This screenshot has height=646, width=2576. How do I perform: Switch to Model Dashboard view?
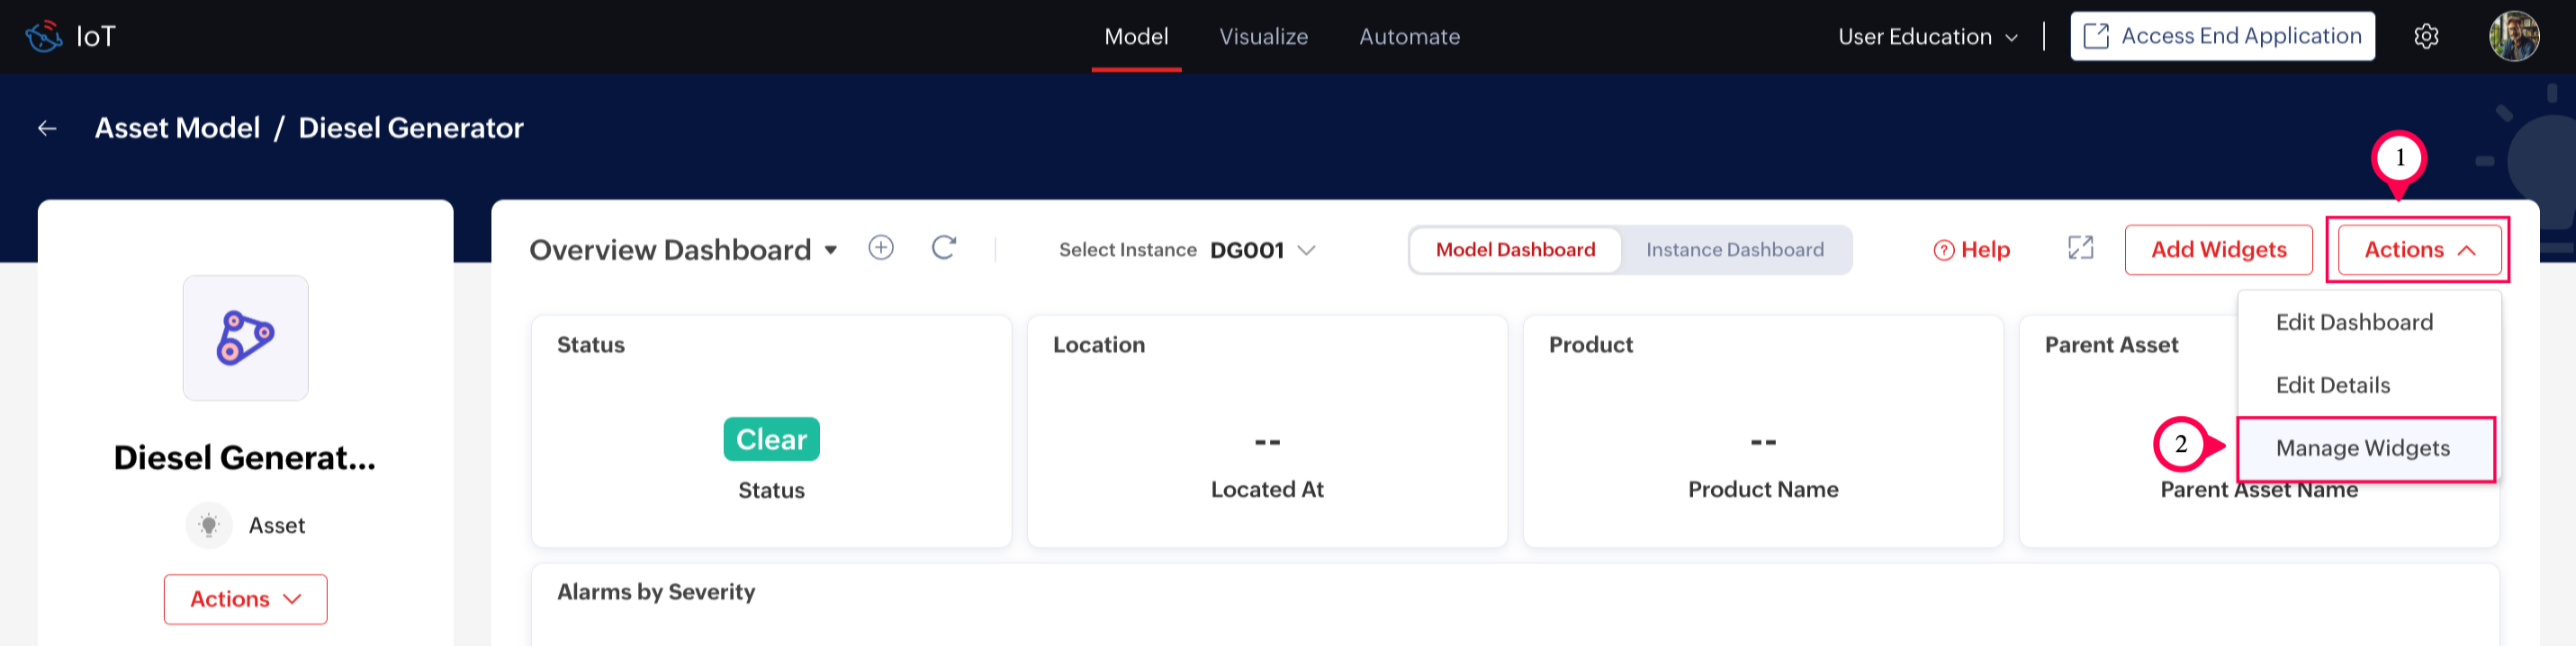click(x=1514, y=250)
